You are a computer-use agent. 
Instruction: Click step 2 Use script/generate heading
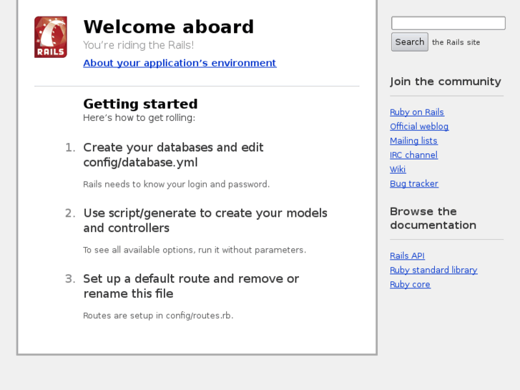tap(205, 220)
